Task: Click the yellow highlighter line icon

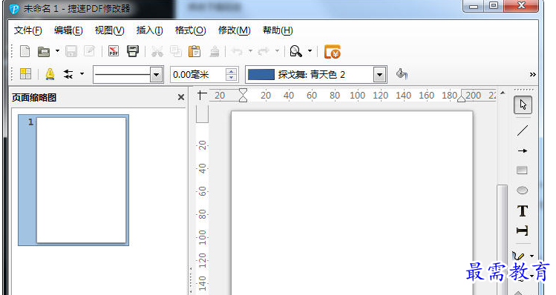Action: pyautogui.click(x=50, y=74)
